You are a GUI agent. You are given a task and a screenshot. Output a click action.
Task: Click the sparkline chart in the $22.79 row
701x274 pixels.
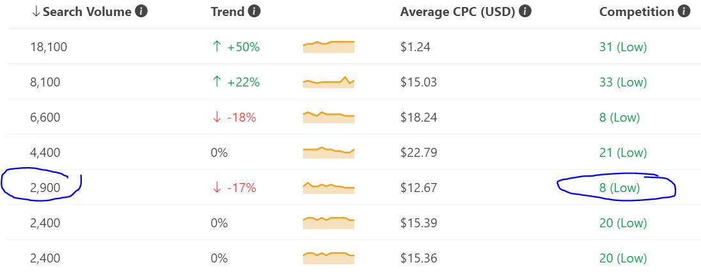coord(329,152)
